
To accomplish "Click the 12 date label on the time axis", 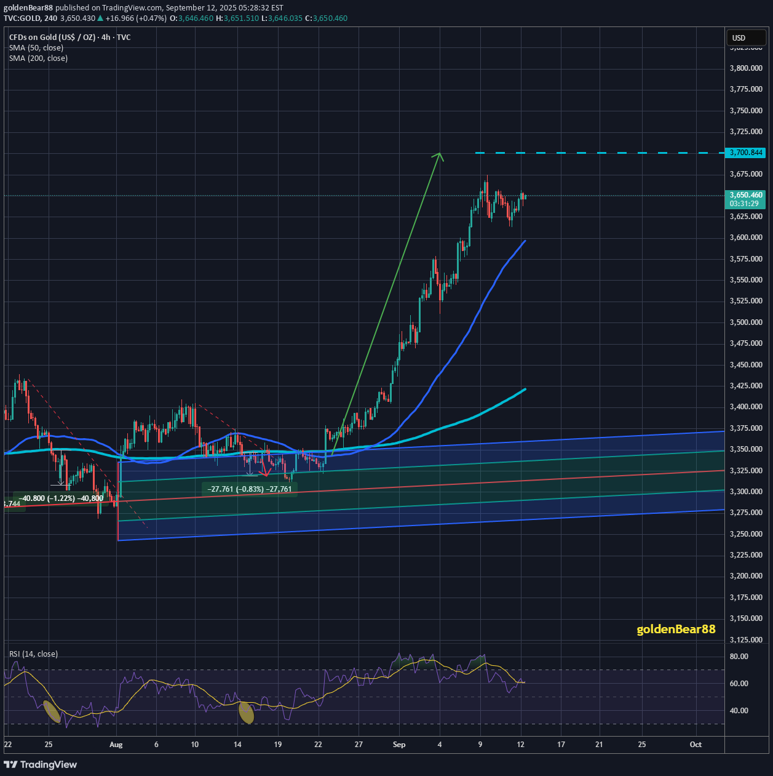I will pyautogui.click(x=521, y=745).
